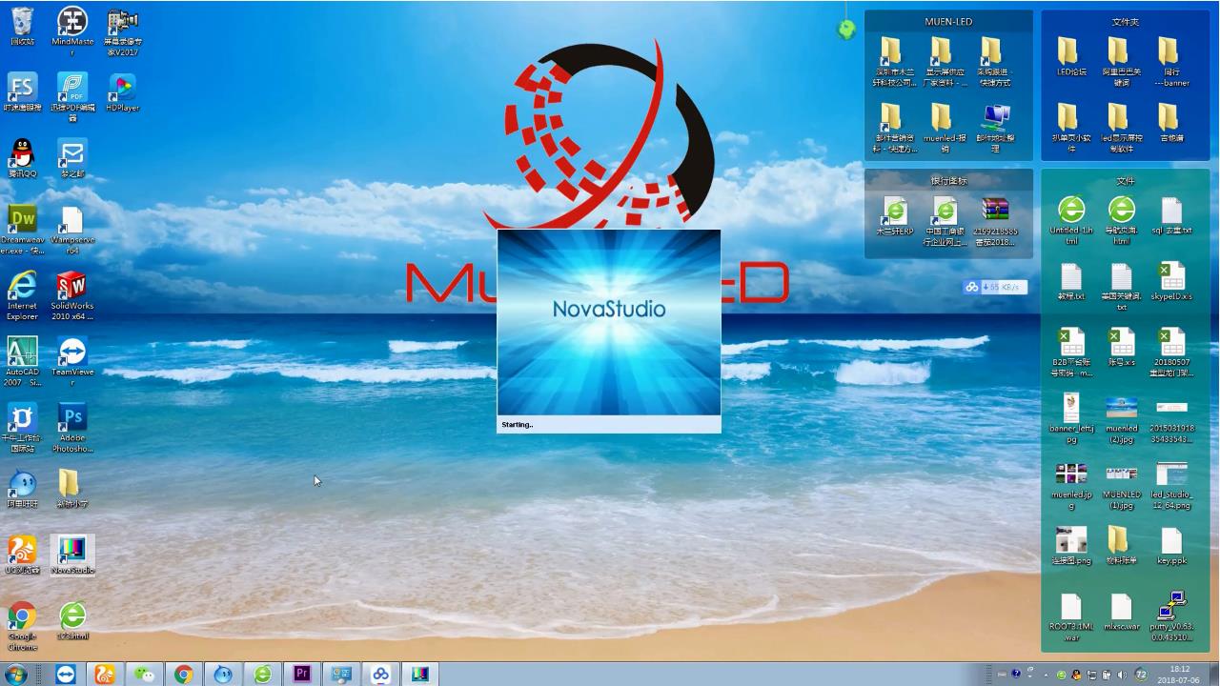This screenshot has width=1220, height=686.
Task: Switch to TeamViewer in the taskbar
Action: pyautogui.click(x=65, y=675)
